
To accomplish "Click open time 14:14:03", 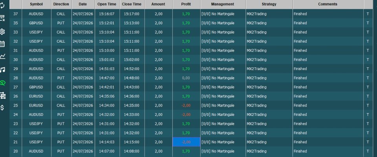I will (x=107, y=142).
